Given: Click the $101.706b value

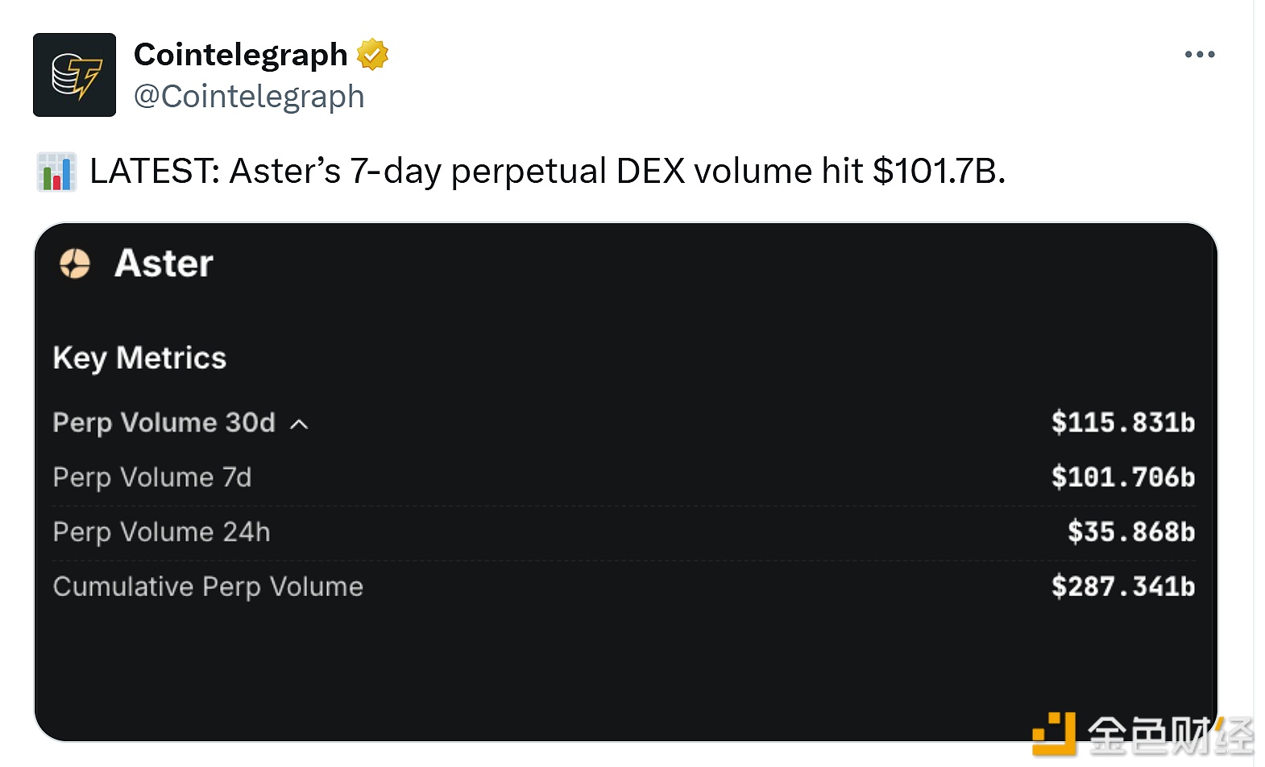Looking at the screenshot, I should coord(1123,478).
